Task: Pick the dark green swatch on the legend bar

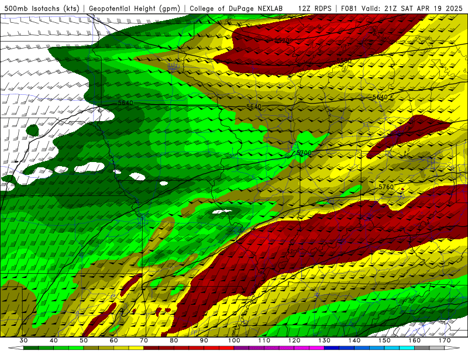Action: [x=31, y=348]
